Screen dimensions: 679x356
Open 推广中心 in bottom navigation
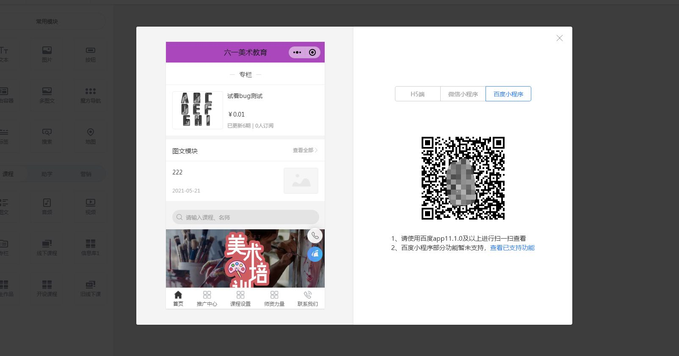point(207,299)
